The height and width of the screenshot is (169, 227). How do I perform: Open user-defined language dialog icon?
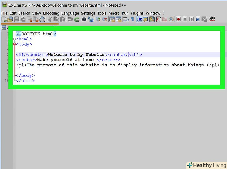(x=145, y=19)
